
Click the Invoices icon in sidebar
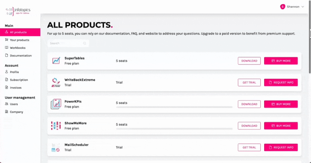coord(6,87)
